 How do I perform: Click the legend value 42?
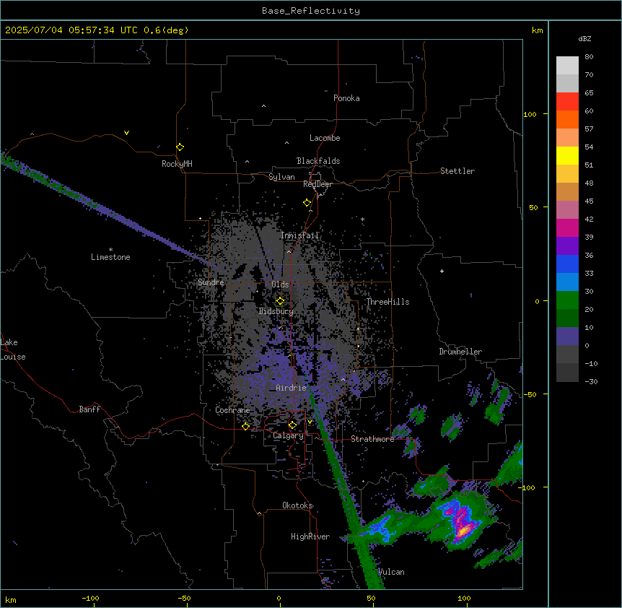[x=589, y=219]
